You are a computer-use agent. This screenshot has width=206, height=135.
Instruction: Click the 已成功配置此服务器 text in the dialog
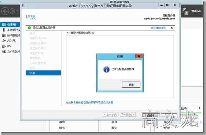(122, 69)
